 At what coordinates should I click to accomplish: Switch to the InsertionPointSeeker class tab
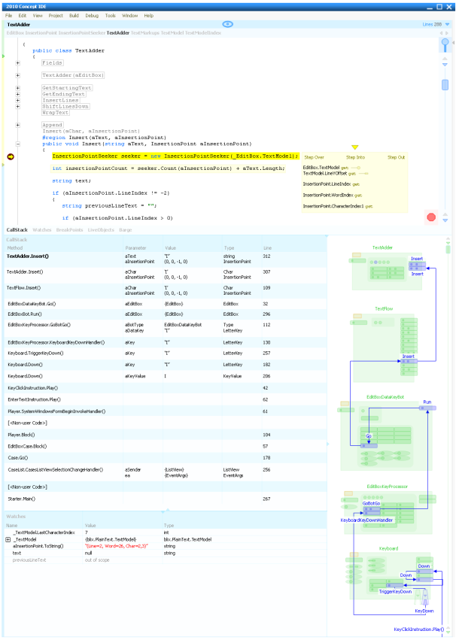click(82, 33)
